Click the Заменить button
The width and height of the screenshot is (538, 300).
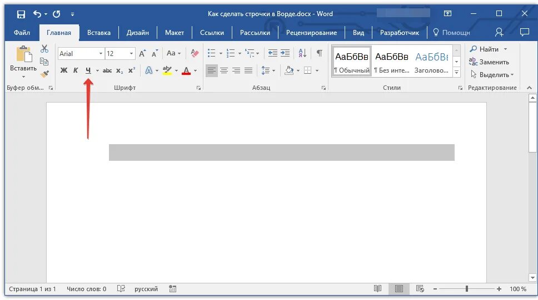[x=489, y=62]
